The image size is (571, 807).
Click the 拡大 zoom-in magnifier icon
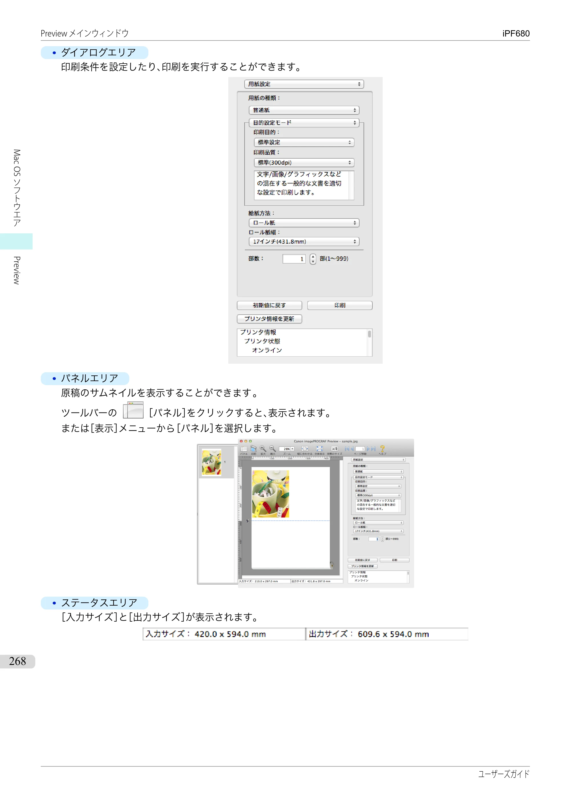coord(263,448)
